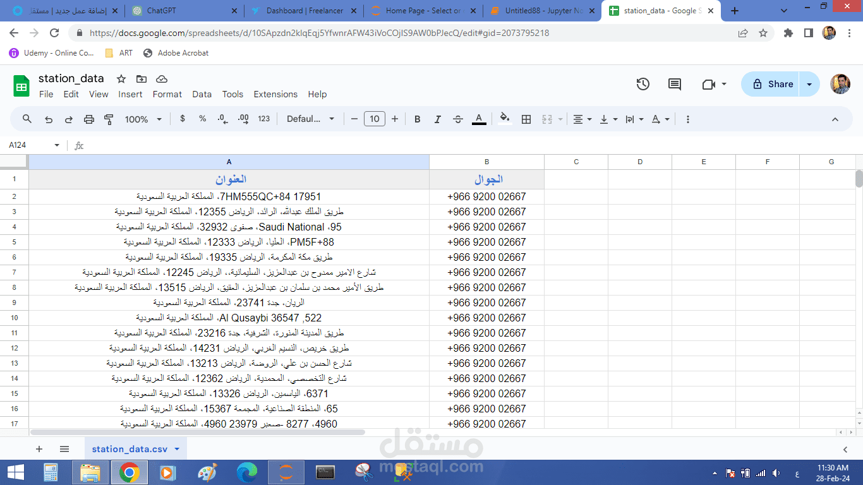Increase font size with plus button
Image resolution: width=863 pixels, height=485 pixels.
point(395,119)
